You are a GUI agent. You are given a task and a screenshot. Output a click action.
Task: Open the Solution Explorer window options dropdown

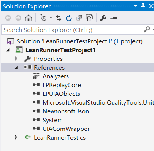pyautogui.click(x=135, y=6)
